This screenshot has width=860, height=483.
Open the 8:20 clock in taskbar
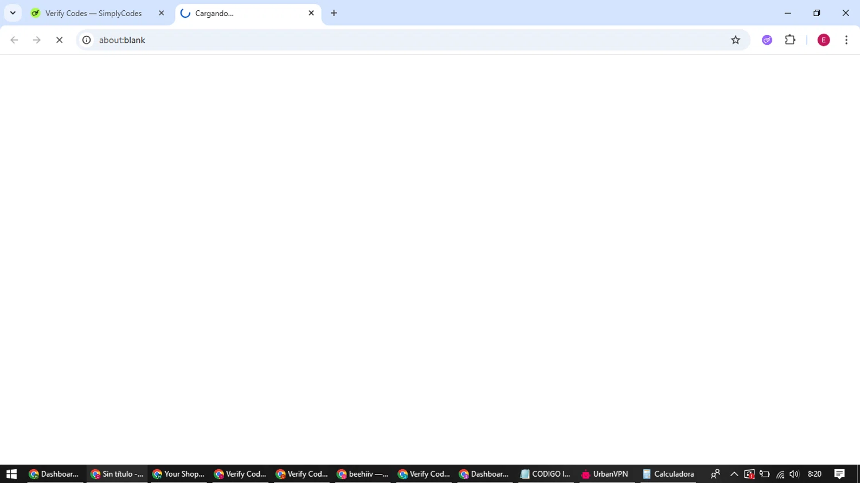click(814, 474)
